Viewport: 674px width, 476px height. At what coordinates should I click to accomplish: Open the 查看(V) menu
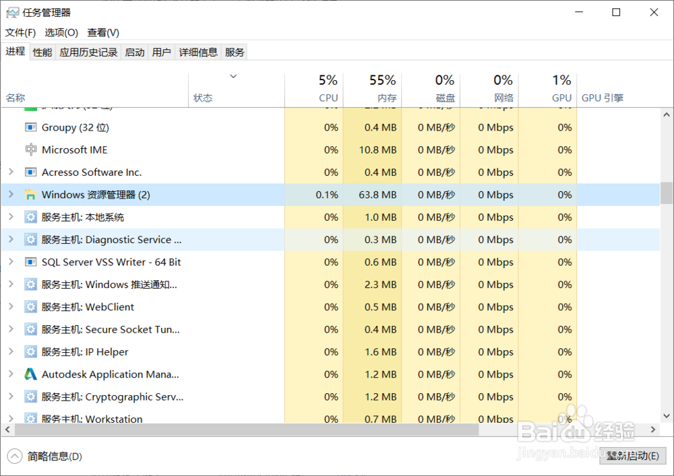tap(103, 32)
